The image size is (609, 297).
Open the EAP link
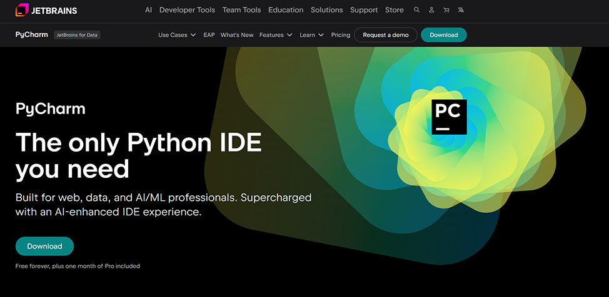pos(209,35)
